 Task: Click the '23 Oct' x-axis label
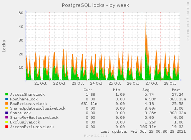[x=78, y=83]
